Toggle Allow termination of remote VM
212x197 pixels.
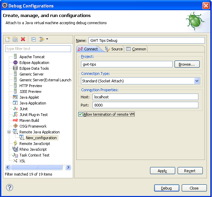[81, 114]
